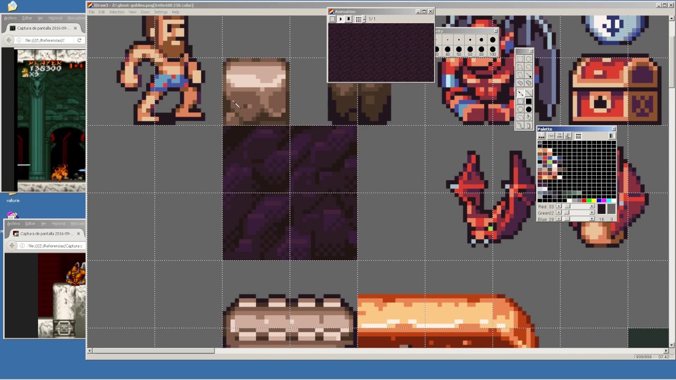Decrease Green value with left arrow
This screenshot has width=676, height=380.
click(x=559, y=213)
